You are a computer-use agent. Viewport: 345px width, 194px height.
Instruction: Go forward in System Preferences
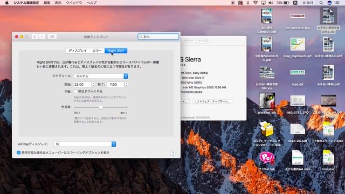[x=42, y=37]
